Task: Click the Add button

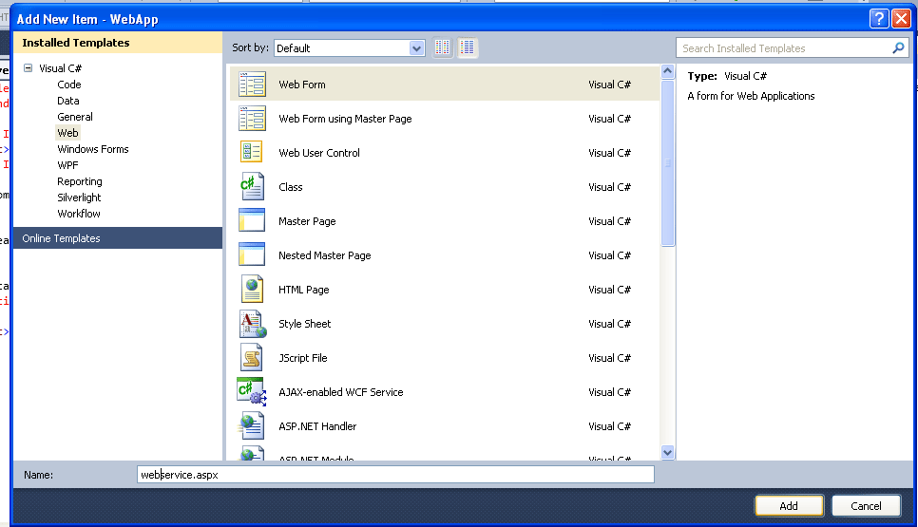Action: tap(789, 505)
